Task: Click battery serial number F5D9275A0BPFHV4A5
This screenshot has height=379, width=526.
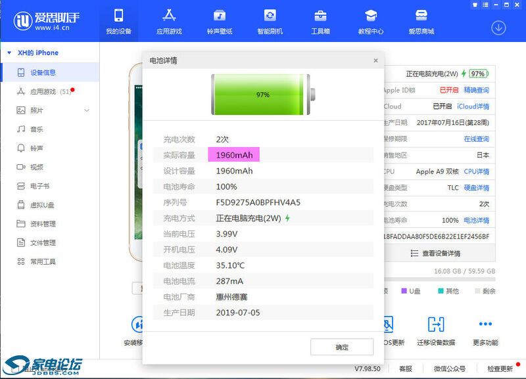Action: point(258,202)
